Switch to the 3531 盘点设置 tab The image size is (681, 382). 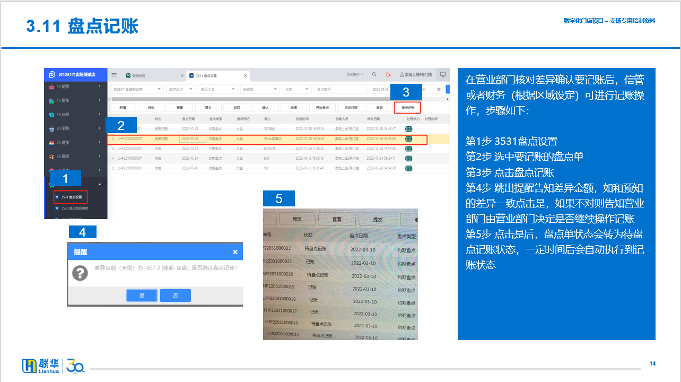pyautogui.click(x=217, y=75)
